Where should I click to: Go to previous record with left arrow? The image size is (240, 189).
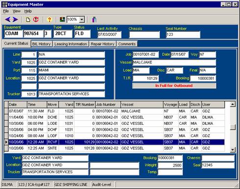pos(8,20)
